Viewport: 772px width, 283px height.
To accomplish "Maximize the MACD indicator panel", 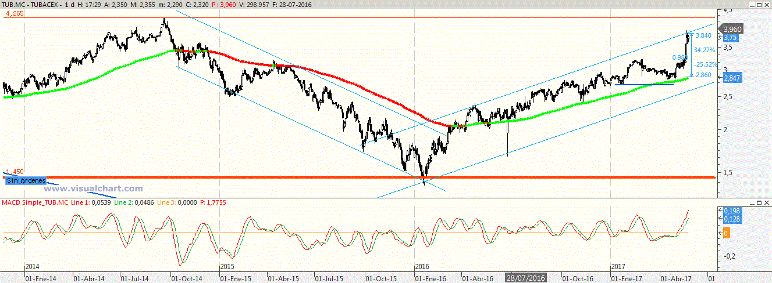I will 759,202.
